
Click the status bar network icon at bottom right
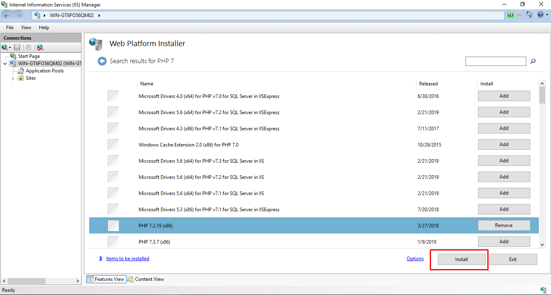[x=543, y=290]
